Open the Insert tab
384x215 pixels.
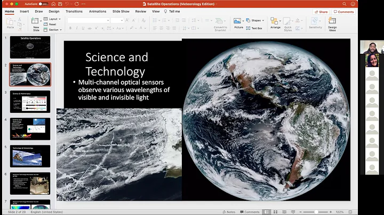tap(24, 12)
